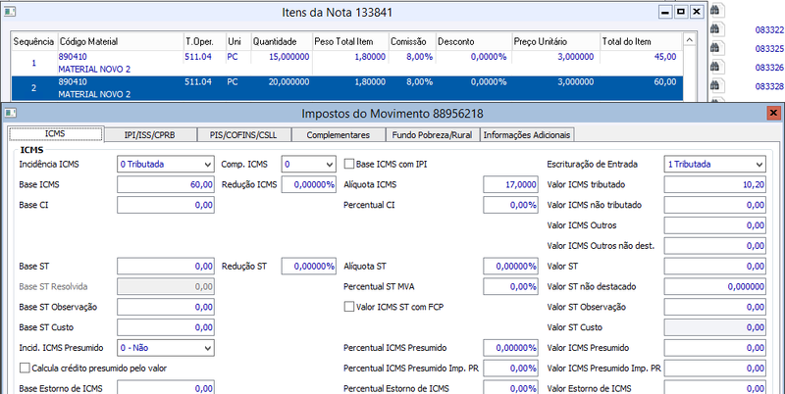Click binoculars icon beside 083326

click(x=715, y=67)
